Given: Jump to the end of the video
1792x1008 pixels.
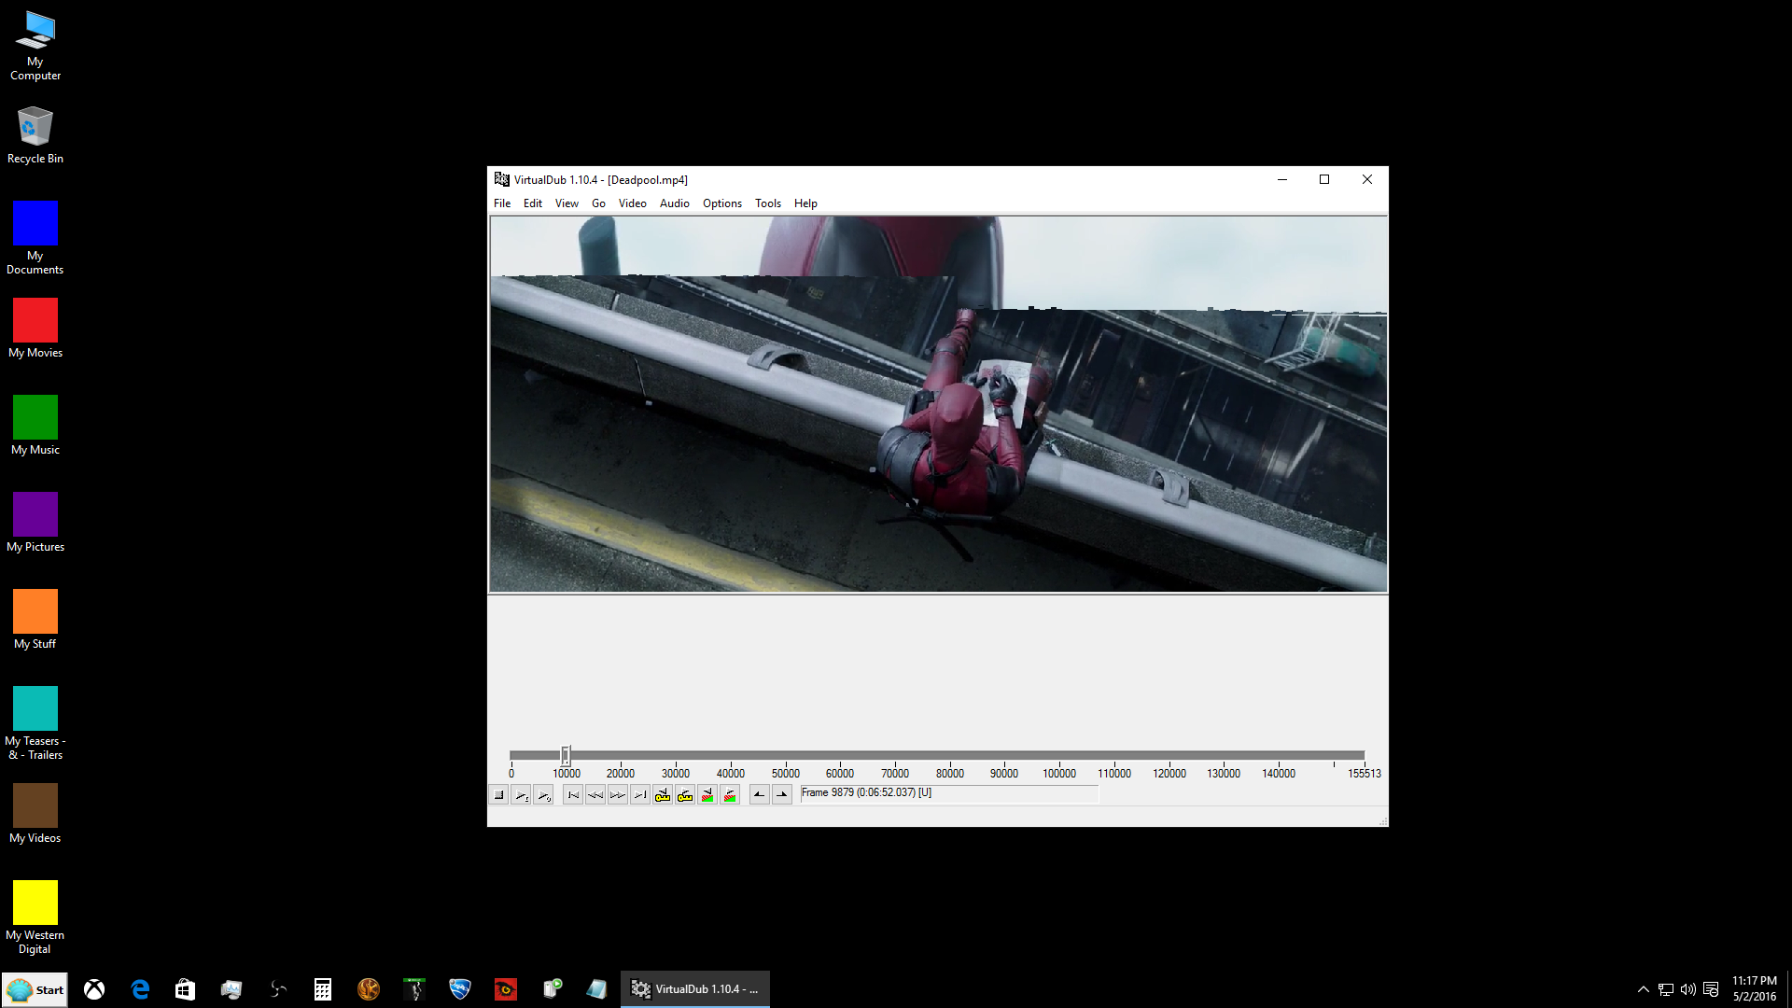Looking at the screenshot, I should [640, 795].
